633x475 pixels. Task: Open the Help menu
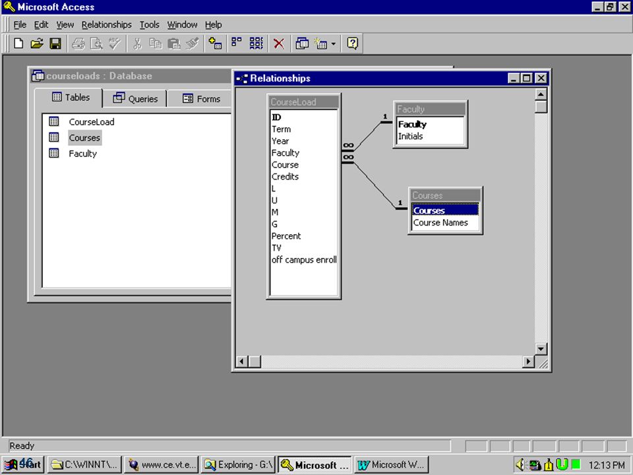(213, 24)
